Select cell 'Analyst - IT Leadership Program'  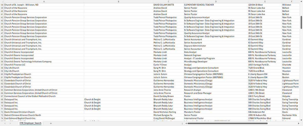tap(216, 58)
